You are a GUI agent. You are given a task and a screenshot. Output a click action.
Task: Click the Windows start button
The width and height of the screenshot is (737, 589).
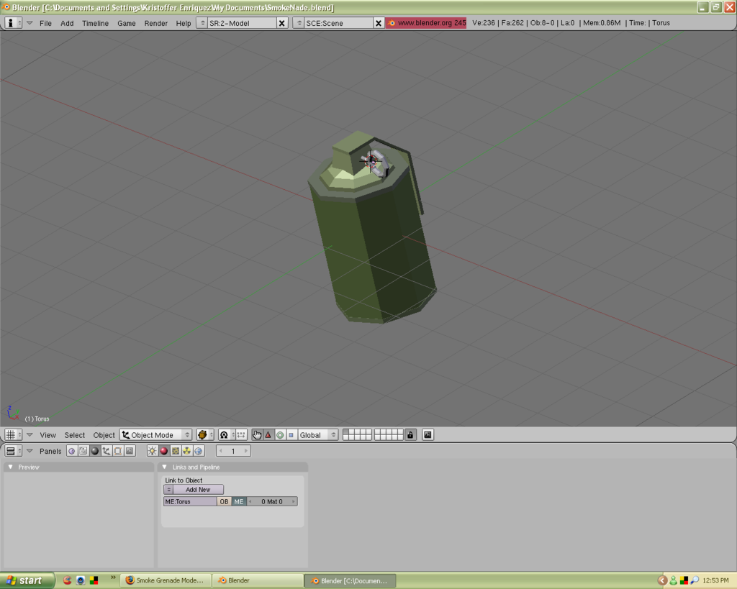click(x=27, y=580)
